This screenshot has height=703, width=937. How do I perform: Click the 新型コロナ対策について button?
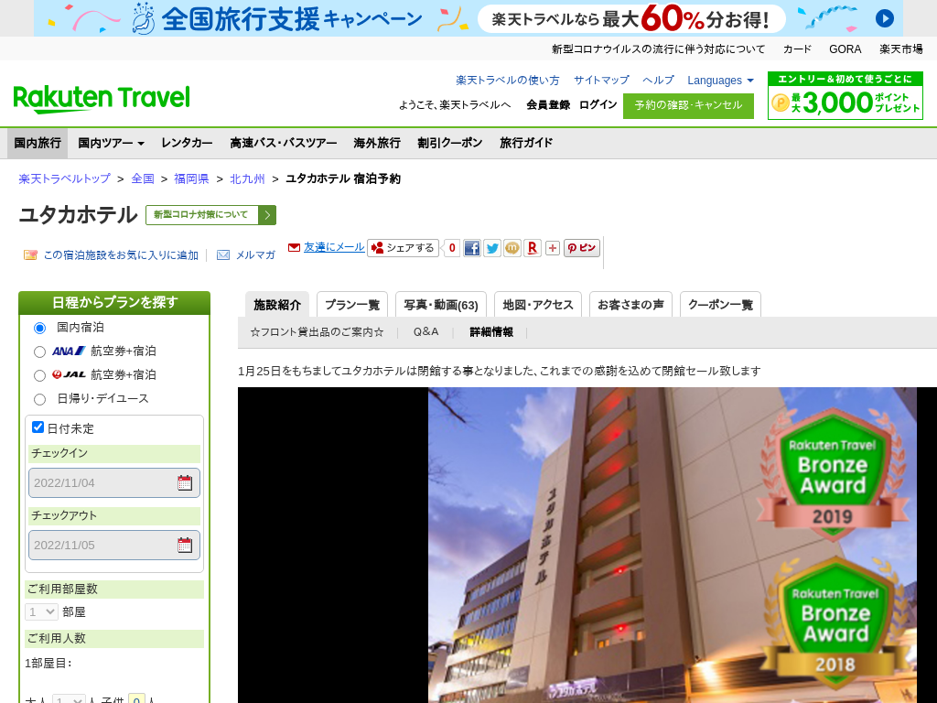click(211, 215)
